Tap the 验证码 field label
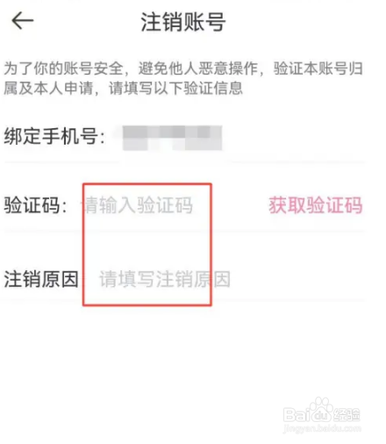 (x=35, y=205)
